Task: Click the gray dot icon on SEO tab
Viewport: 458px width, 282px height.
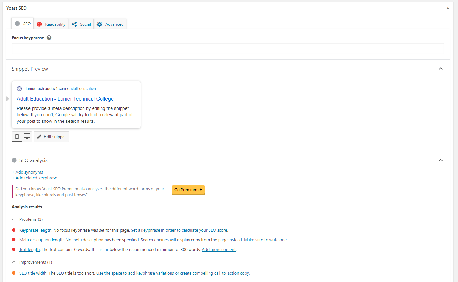Action: point(17,24)
